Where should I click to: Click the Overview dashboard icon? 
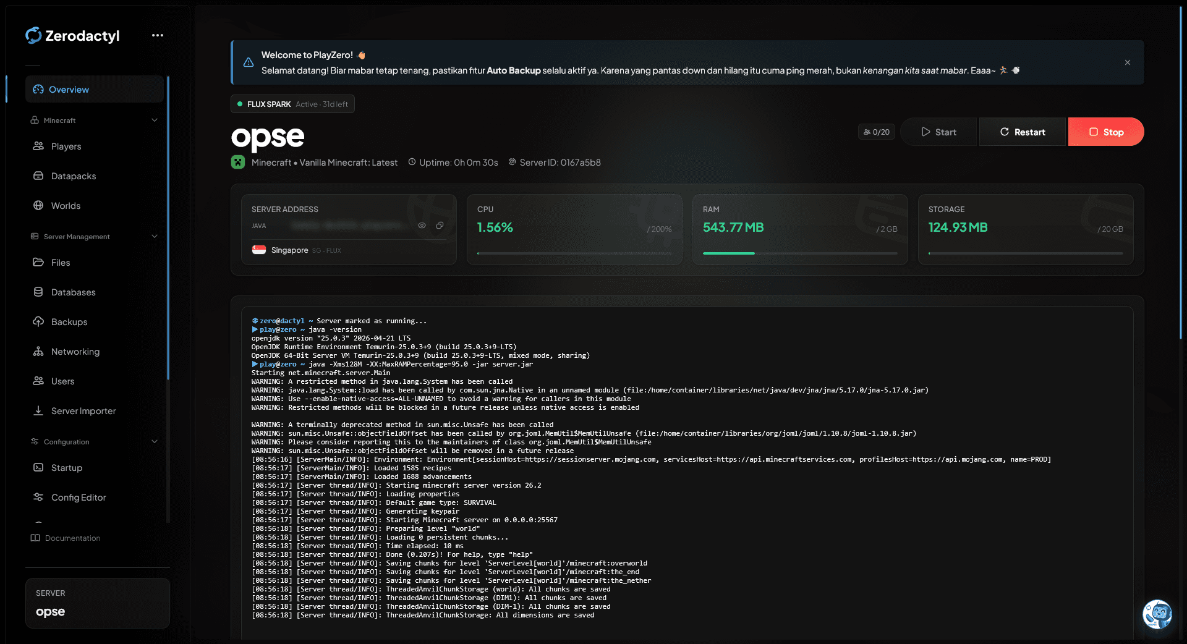(x=38, y=89)
